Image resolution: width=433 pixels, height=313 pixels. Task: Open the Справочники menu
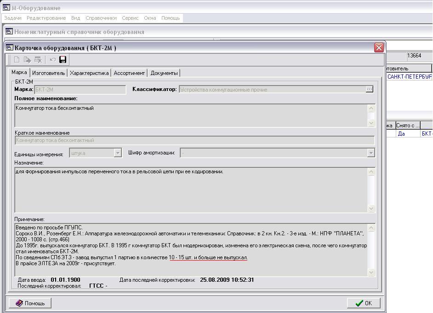coord(101,18)
